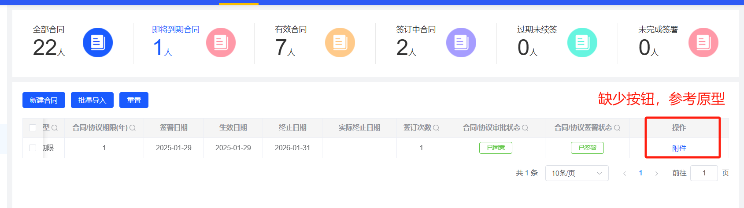Image resolution: width=744 pixels, height=208 pixels.
Task: Click the orange 有效合同 document icon
Action: tap(340, 43)
